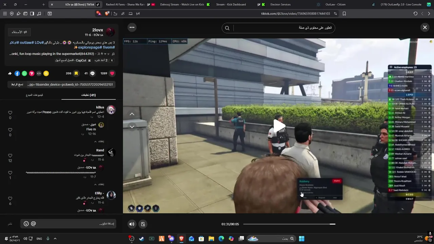Go to the previous video using the up chevron
Viewport: 434px width, 244px height.
coord(132,114)
